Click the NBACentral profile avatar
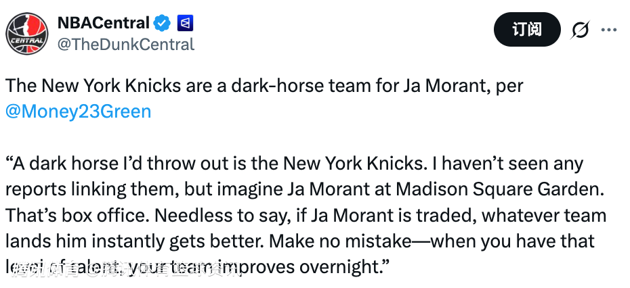Screen dimensions: 630x288 coord(27,32)
